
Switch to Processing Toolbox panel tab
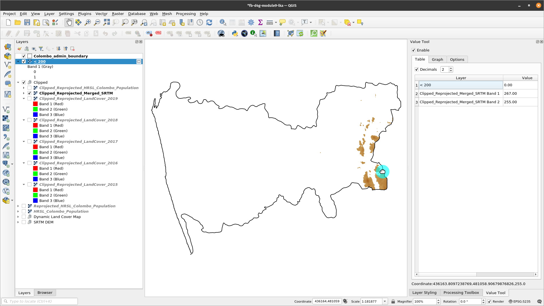click(x=461, y=293)
